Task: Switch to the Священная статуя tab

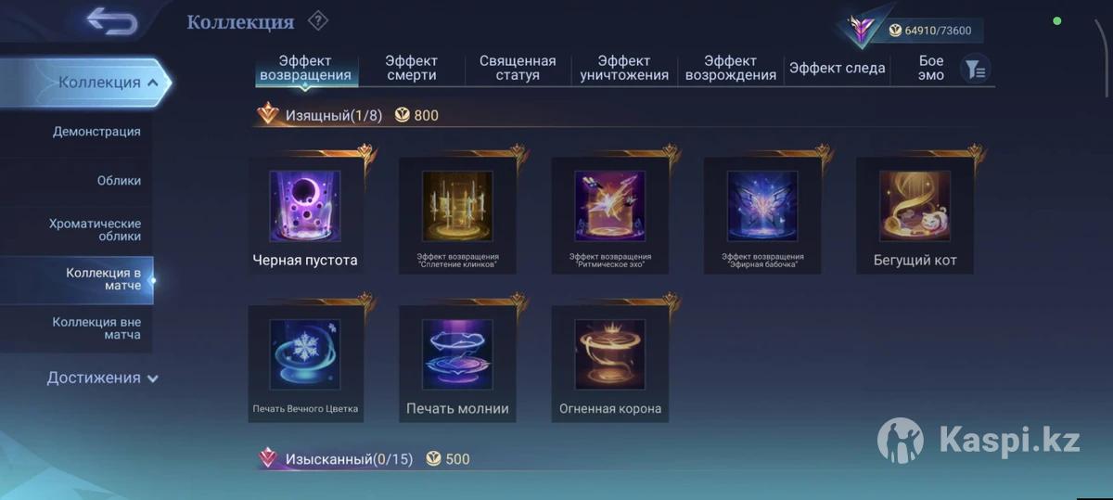Action: tap(518, 68)
